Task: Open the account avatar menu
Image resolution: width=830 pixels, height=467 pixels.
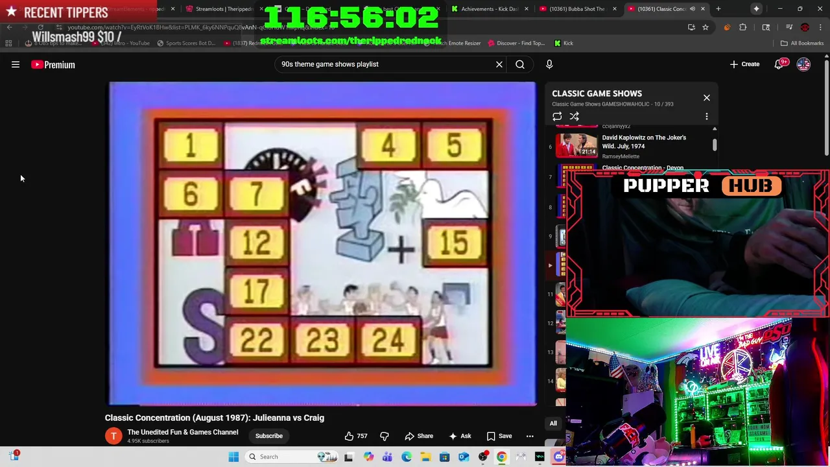Action: [x=803, y=64]
